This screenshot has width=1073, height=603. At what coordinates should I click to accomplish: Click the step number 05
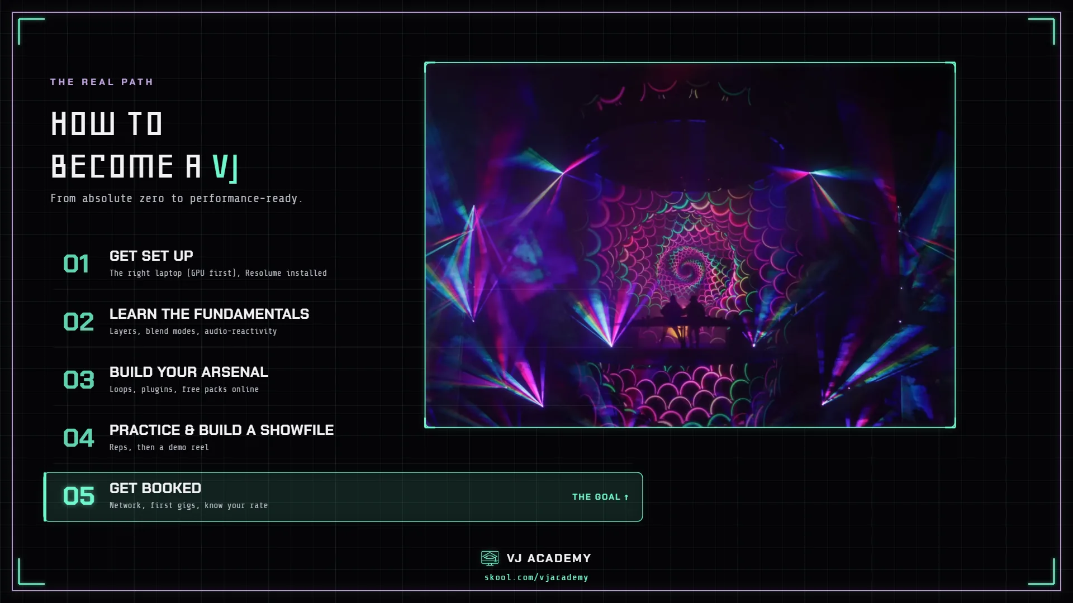point(79,496)
